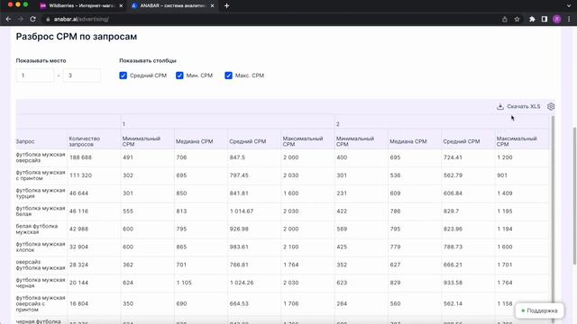Click the average CPM value 724.41

pyautogui.click(x=453, y=157)
